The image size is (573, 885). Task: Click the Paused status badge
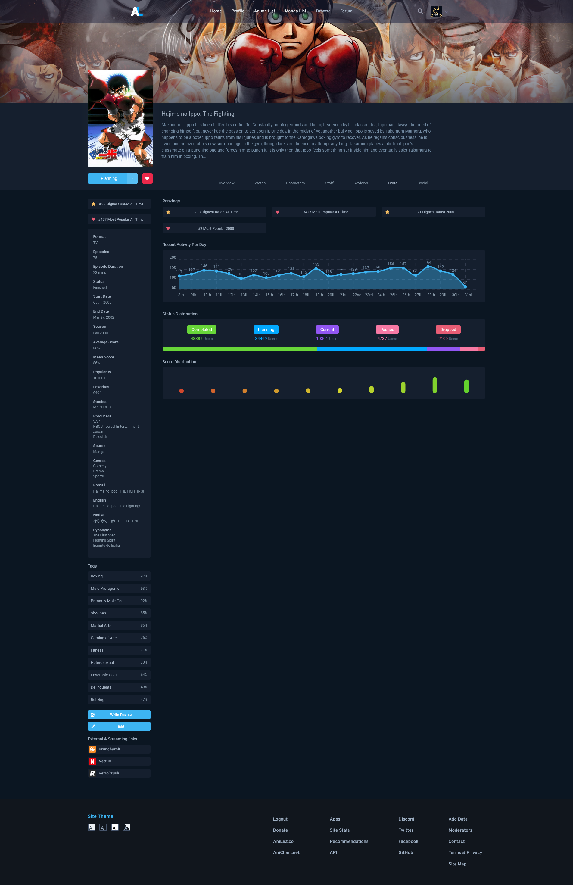click(387, 330)
